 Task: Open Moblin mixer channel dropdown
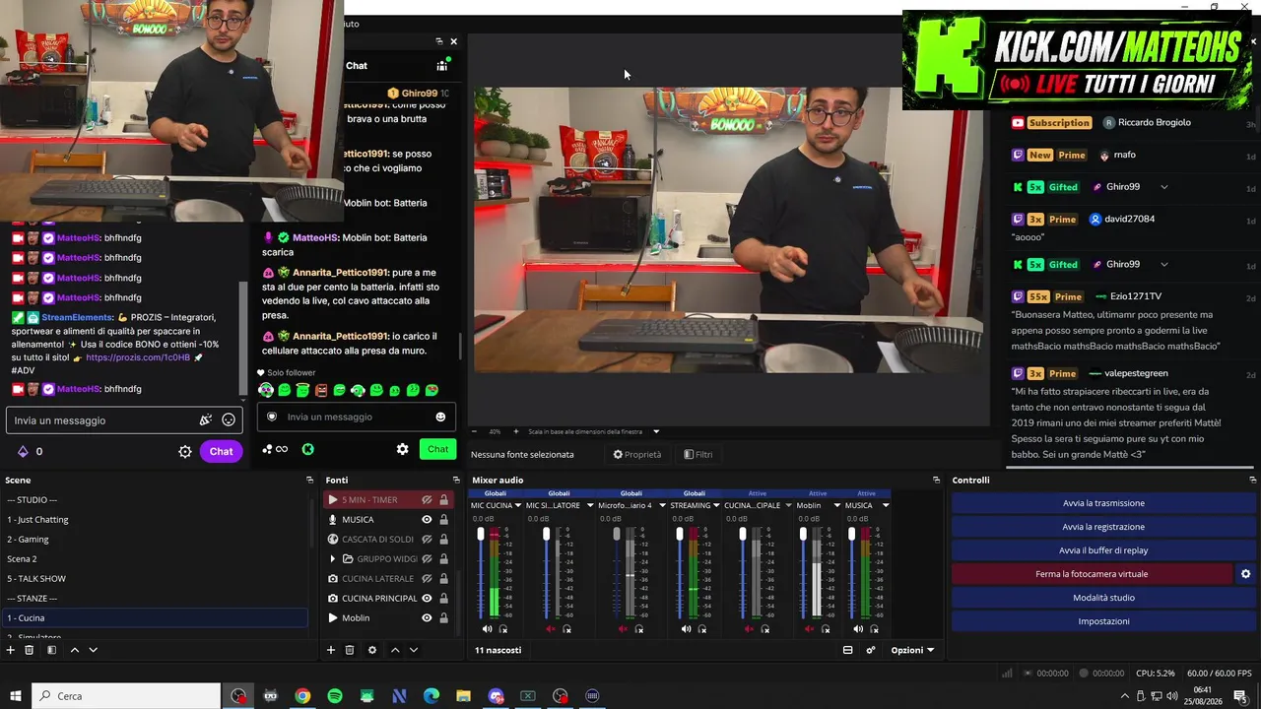point(836,505)
